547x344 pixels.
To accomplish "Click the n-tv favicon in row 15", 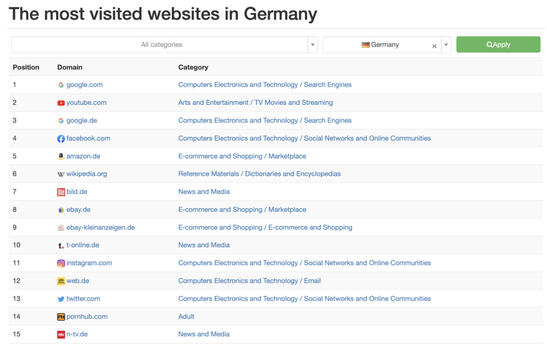I will coord(61,334).
